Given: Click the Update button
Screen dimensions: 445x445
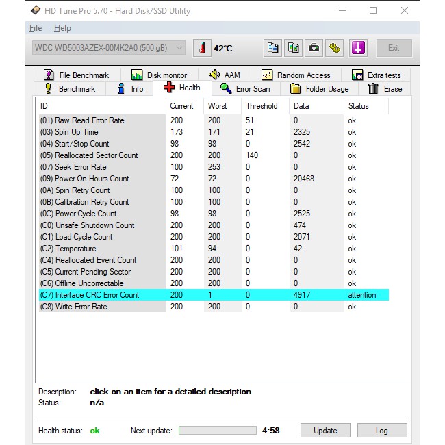Looking at the screenshot, I should click(x=325, y=431).
